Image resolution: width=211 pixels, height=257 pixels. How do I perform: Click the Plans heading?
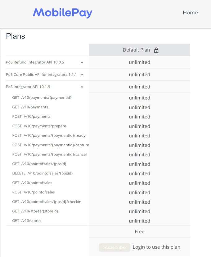coord(16,36)
